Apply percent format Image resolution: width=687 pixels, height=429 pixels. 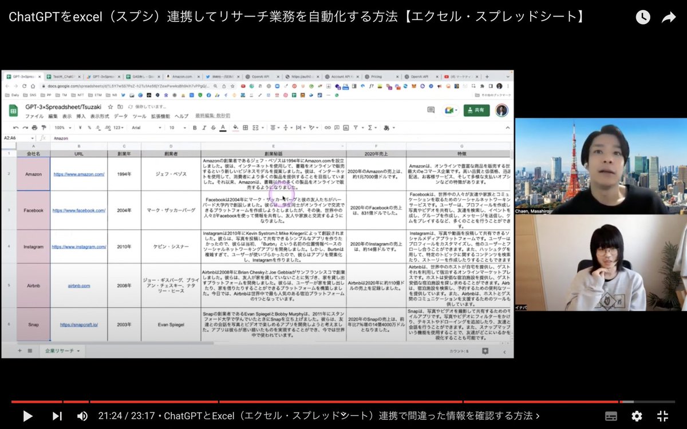point(89,128)
